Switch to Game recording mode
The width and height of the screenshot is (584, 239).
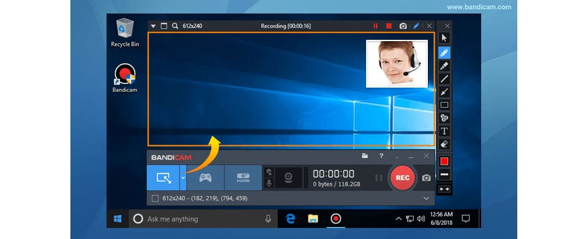[x=205, y=178]
